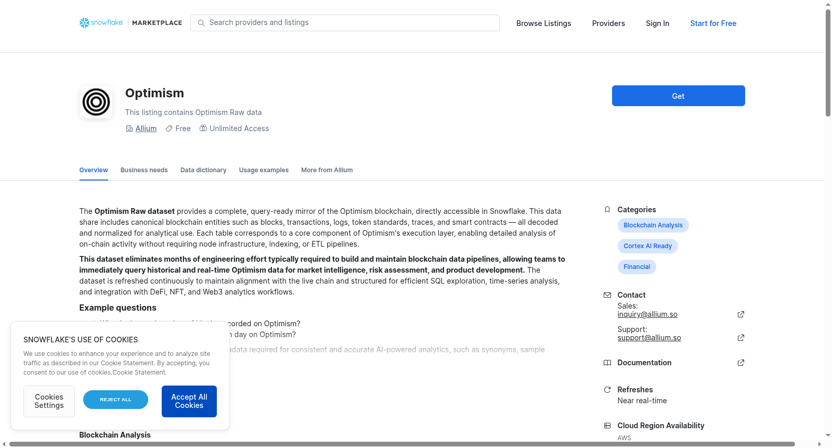Open Cookies Settings in the cookie banner

(x=49, y=401)
